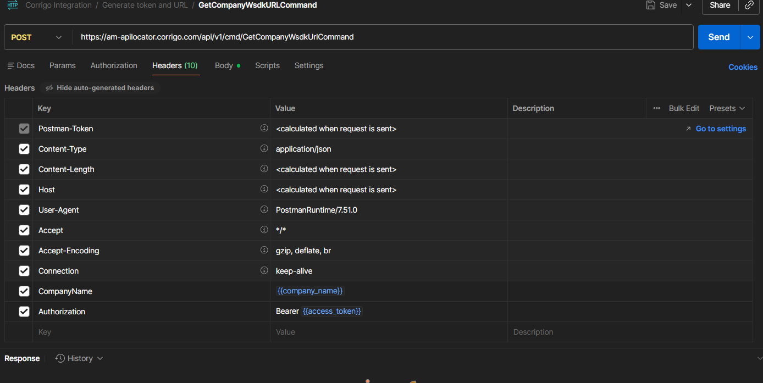Show info for Content-Length header
The width and height of the screenshot is (763, 383).
tap(264, 169)
